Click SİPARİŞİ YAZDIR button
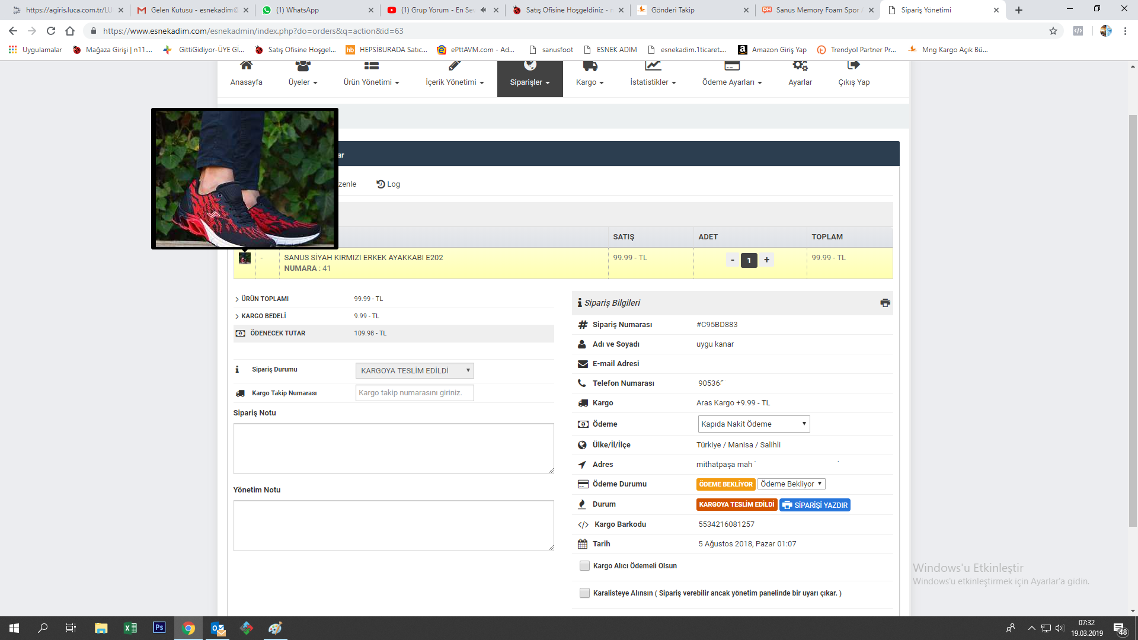This screenshot has width=1138, height=640. click(815, 505)
